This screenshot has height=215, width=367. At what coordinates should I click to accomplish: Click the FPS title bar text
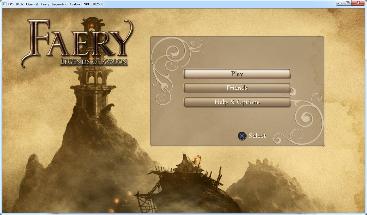click(x=56, y=4)
